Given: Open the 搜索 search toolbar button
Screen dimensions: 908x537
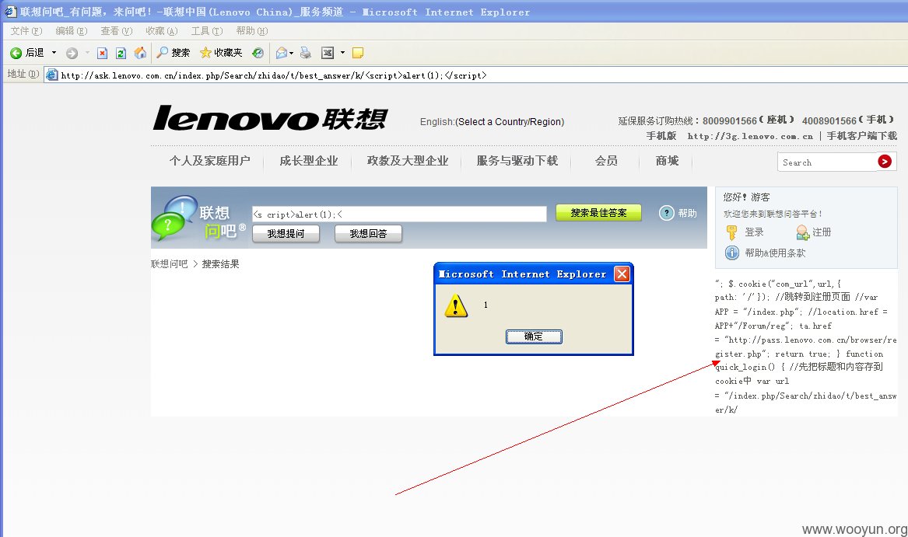Looking at the screenshot, I should pos(174,53).
